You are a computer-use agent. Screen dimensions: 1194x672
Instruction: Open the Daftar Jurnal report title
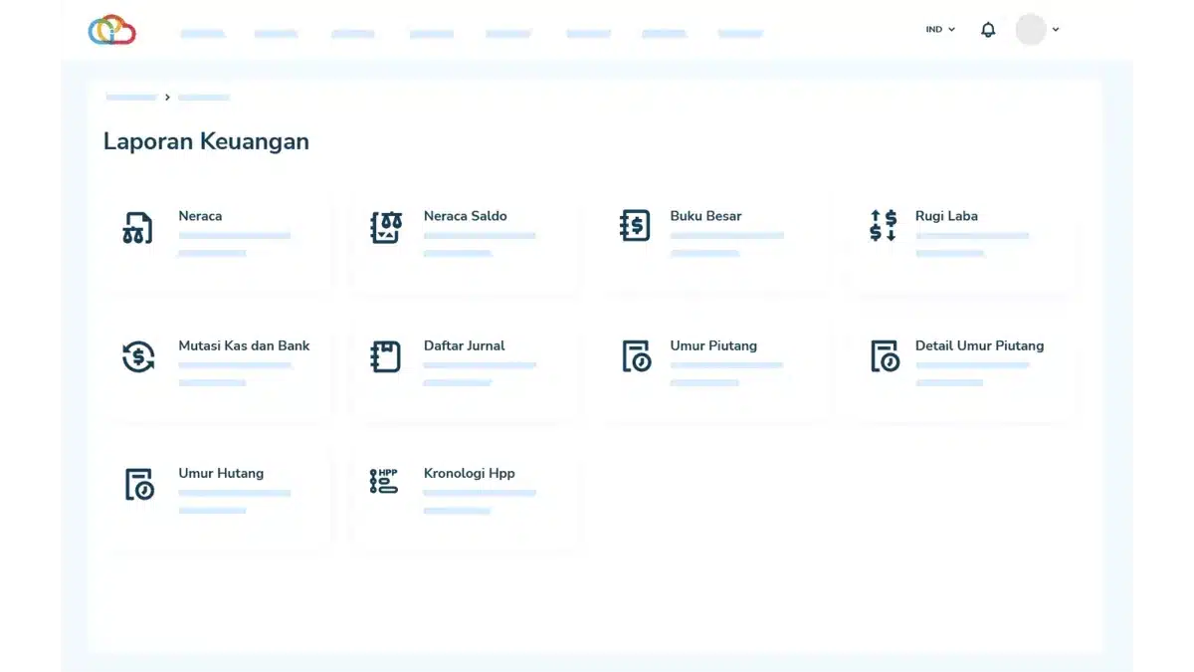pyautogui.click(x=464, y=345)
